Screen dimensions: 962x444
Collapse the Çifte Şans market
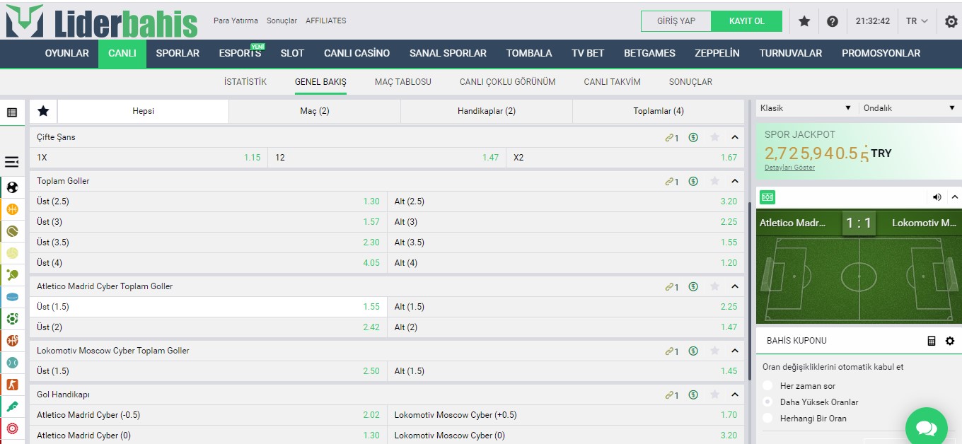[735, 138]
